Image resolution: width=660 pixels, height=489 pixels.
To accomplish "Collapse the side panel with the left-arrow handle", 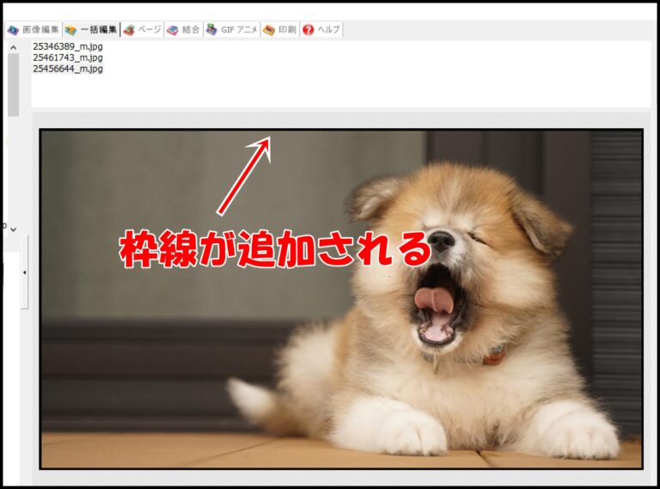I will (x=24, y=272).
